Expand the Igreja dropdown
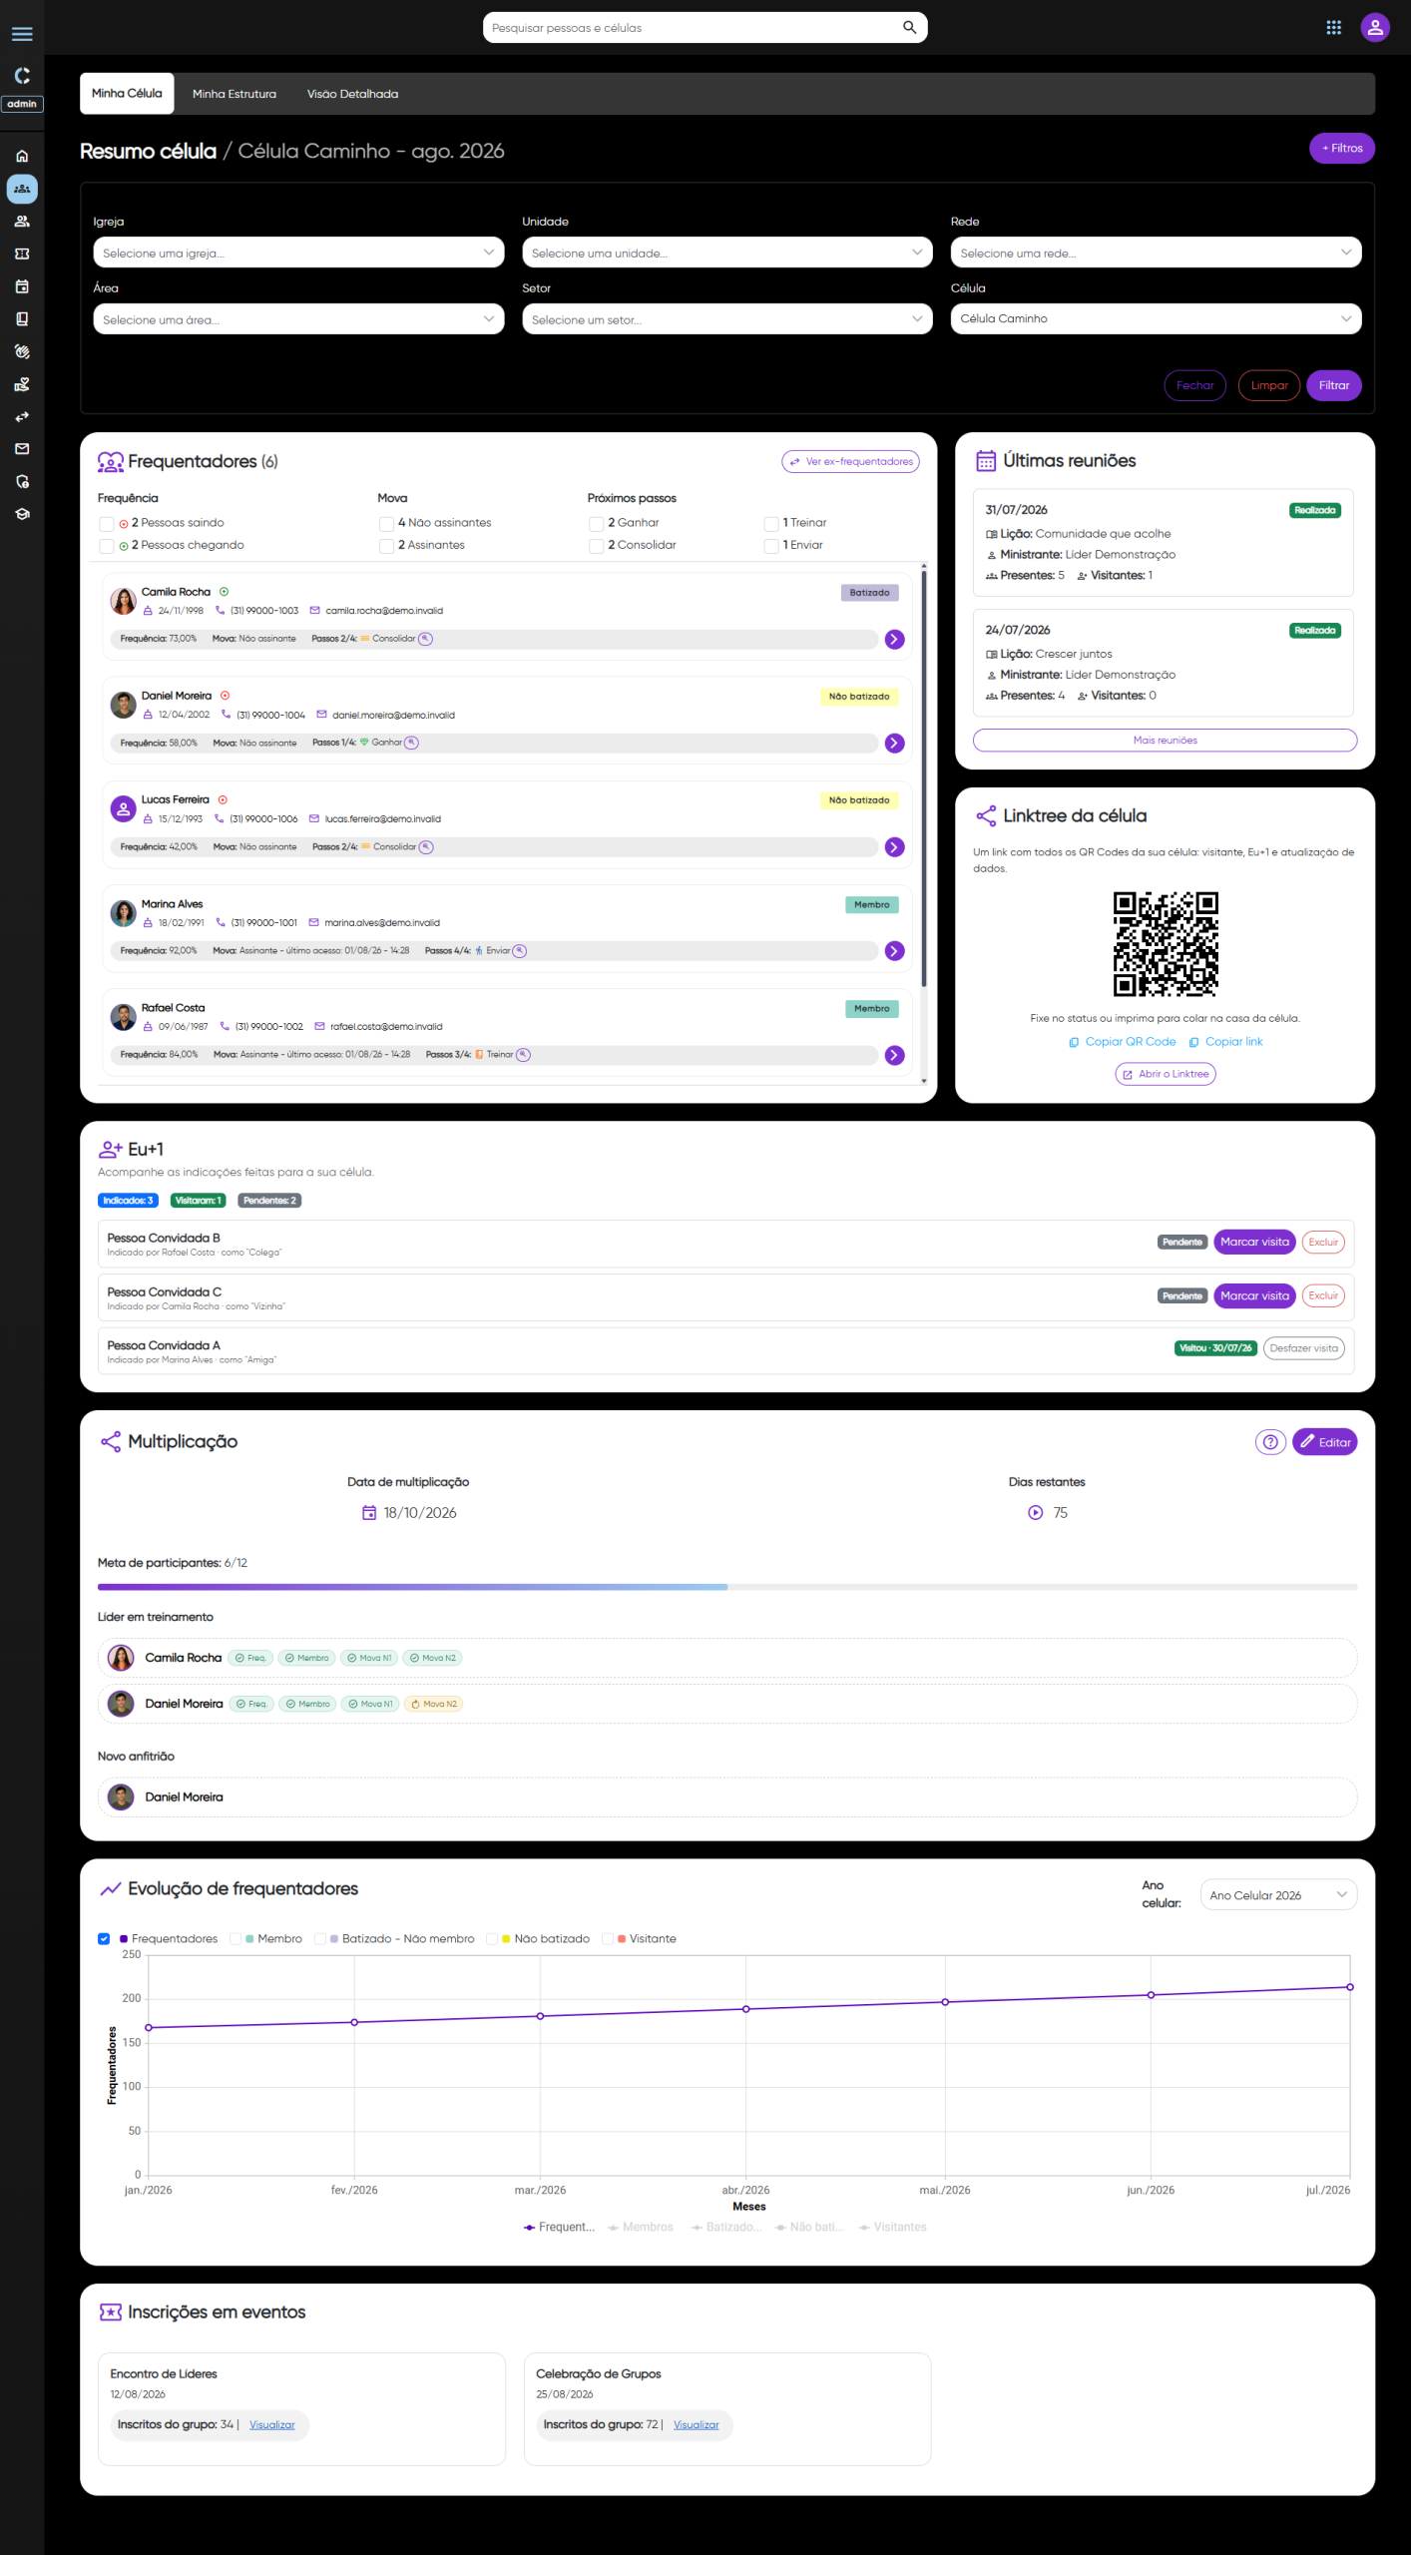Viewport: 1411px width, 2555px height. pos(298,253)
